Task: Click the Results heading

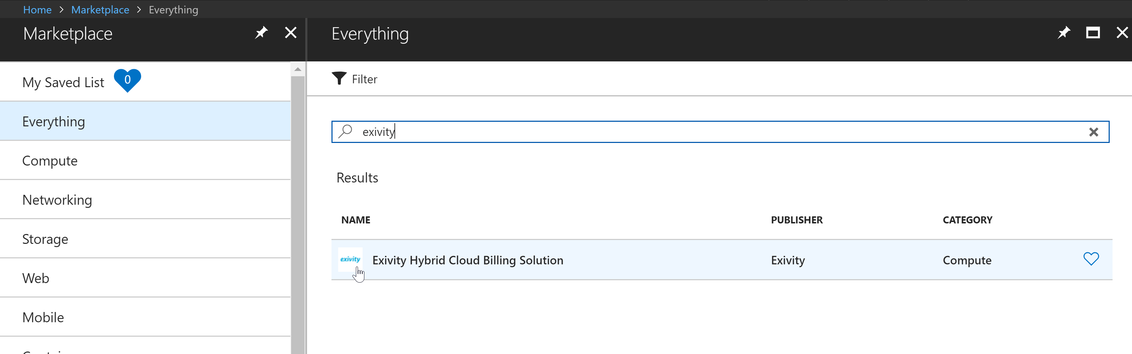Action: tap(357, 178)
